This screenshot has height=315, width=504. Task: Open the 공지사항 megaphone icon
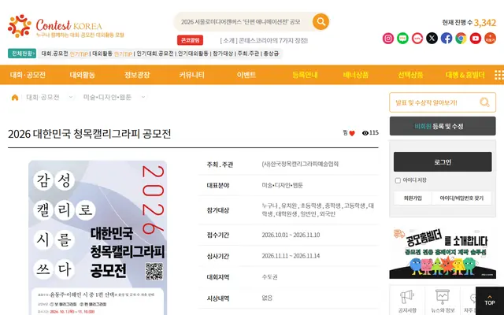point(406,297)
